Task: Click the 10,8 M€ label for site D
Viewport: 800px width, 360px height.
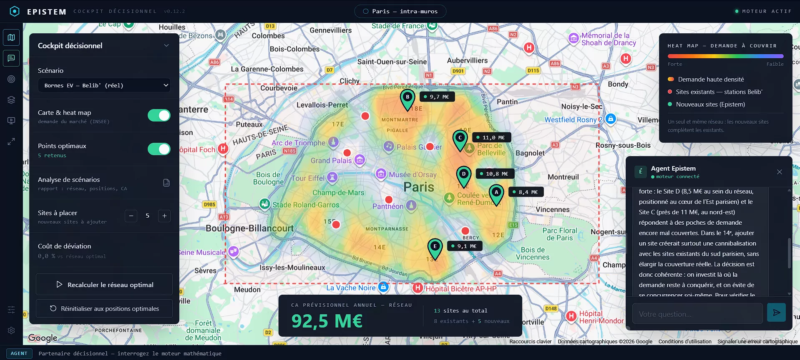Action: pyautogui.click(x=495, y=174)
